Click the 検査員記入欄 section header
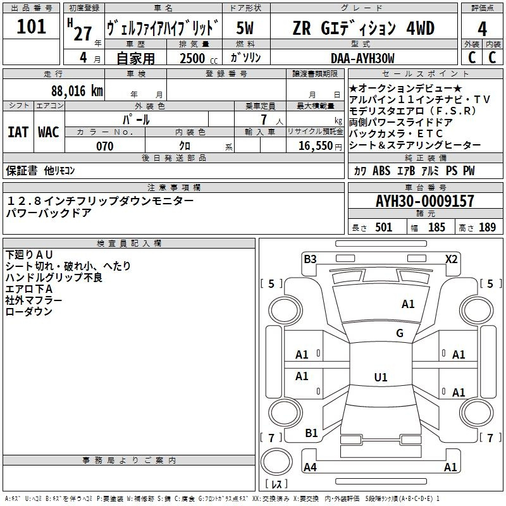Image resolution: width=506 pixels, height=506 pixels. coord(129,244)
